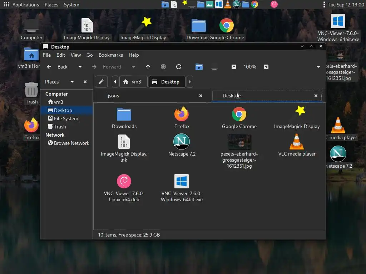Select File System in sidebar
366x274 pixels.
pos(66,118)
